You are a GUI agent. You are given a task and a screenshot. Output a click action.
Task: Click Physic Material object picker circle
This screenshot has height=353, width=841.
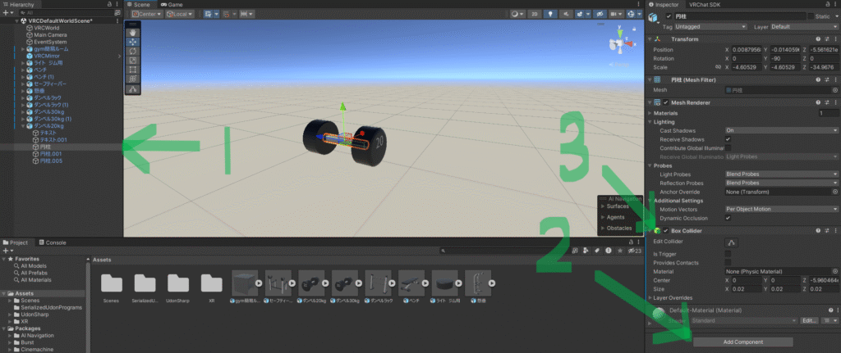tap(835, 271)
